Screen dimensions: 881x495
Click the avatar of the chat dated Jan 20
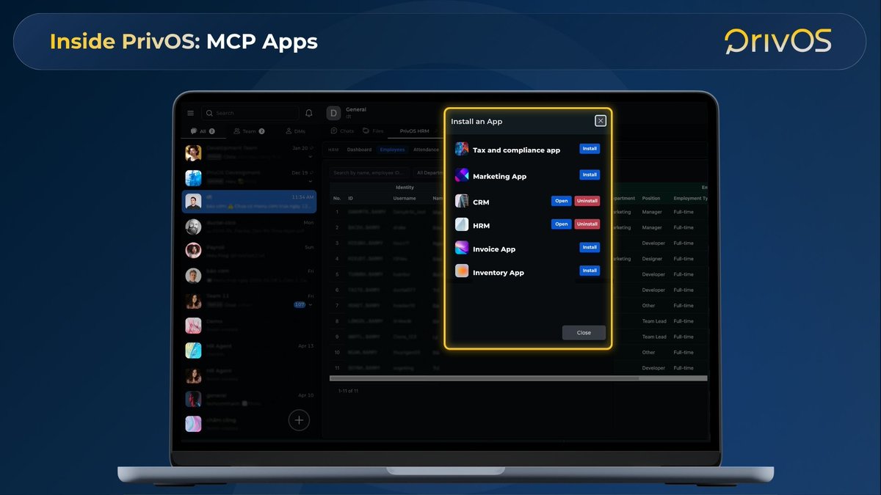click(x=193, y=153)
